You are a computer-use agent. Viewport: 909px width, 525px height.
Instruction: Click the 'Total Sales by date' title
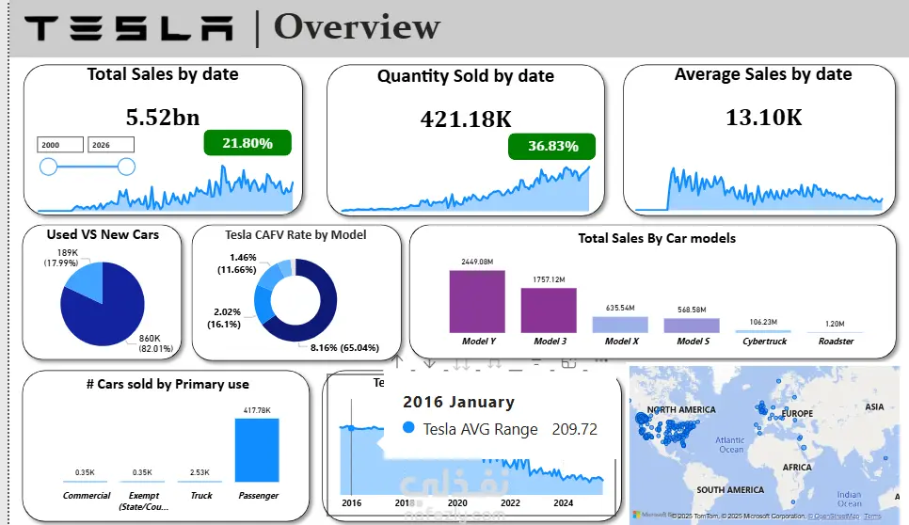[x=163, y=74]
